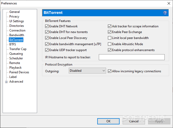The image size is (173, 128).
Task: Select General in the preferences tree
Action: pyautogui.click(x=15, y=12)
